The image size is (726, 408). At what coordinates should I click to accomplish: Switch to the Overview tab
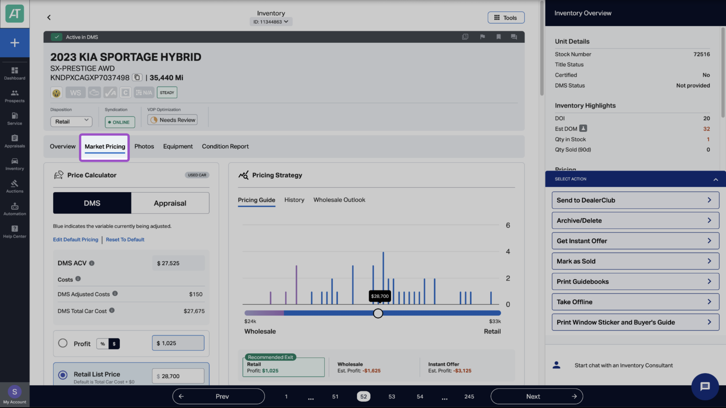click(63, 146)
